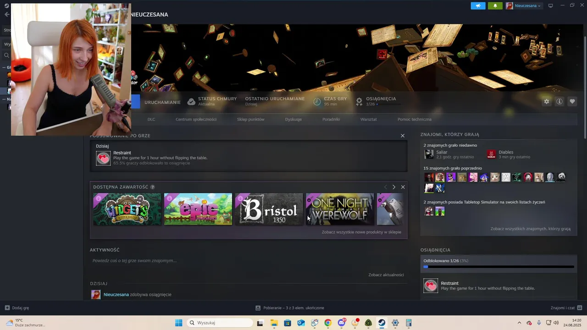587x330 pixels.
Task: Click the Restraint achievement heart icon in summary
Action: (x=103, y=158)
